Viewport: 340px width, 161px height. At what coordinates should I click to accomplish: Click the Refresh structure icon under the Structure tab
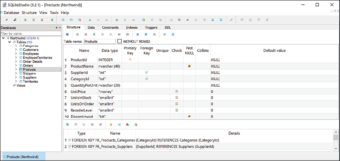point(67,34)
